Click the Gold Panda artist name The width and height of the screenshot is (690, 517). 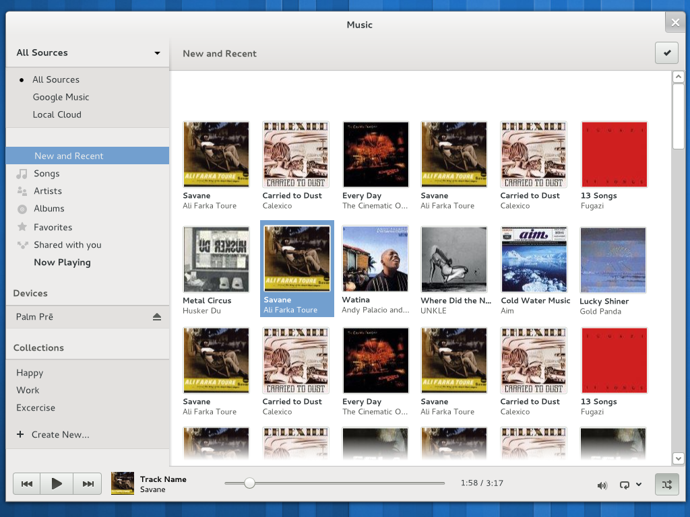600,311
